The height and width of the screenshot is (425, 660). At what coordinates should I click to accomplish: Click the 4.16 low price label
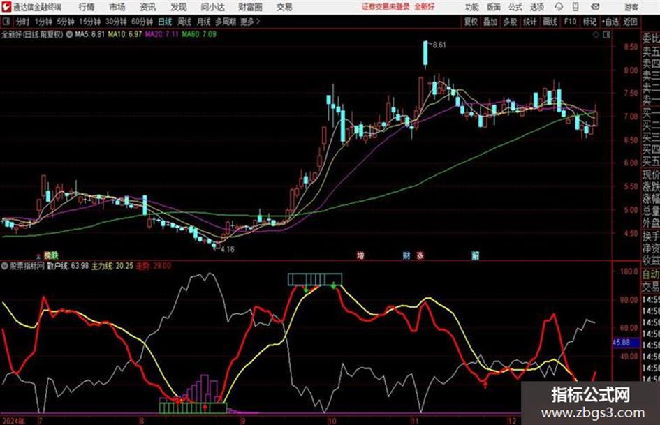pyautogui.click(x=227, y=249)
